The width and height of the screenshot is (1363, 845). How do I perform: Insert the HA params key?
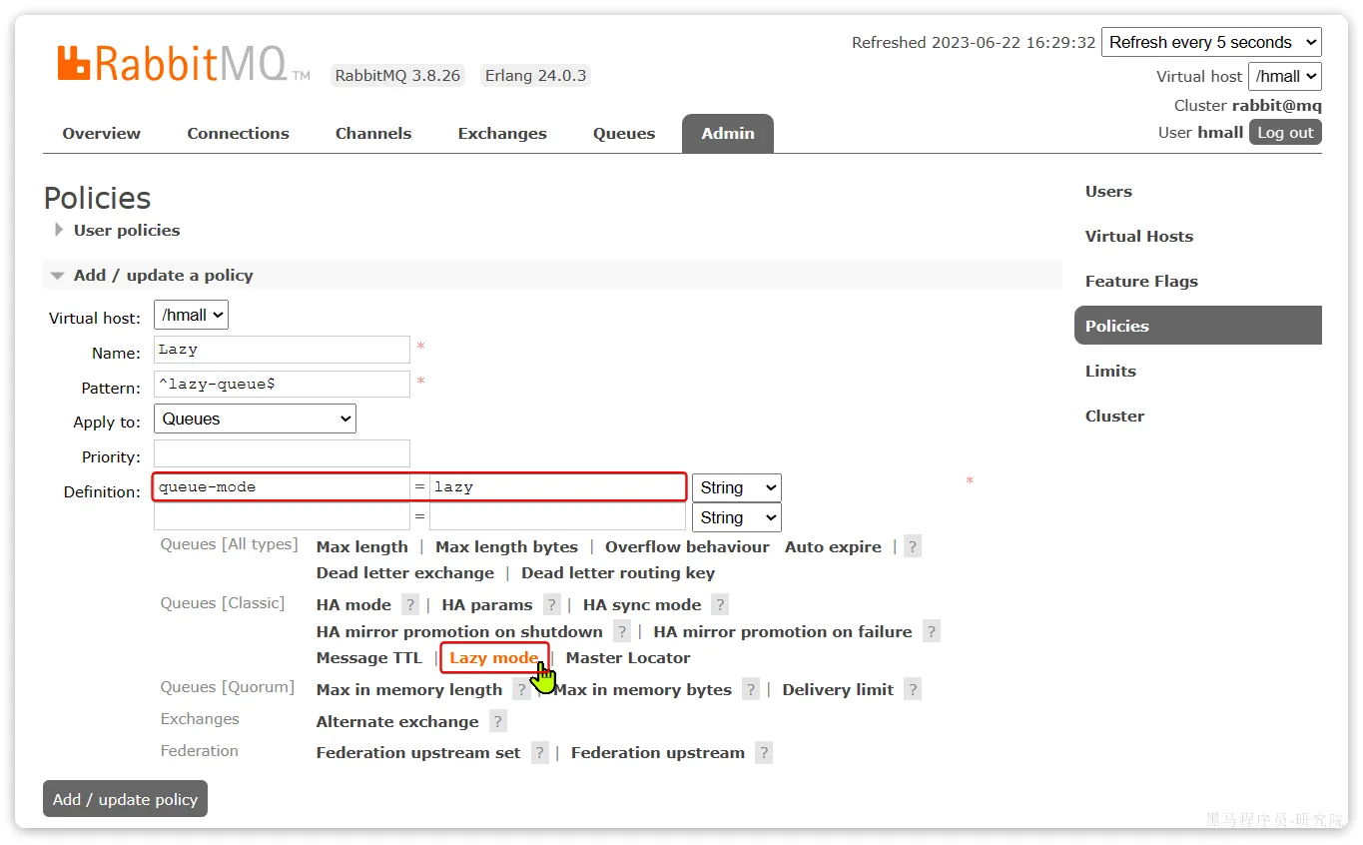click(x=486, y=604)
